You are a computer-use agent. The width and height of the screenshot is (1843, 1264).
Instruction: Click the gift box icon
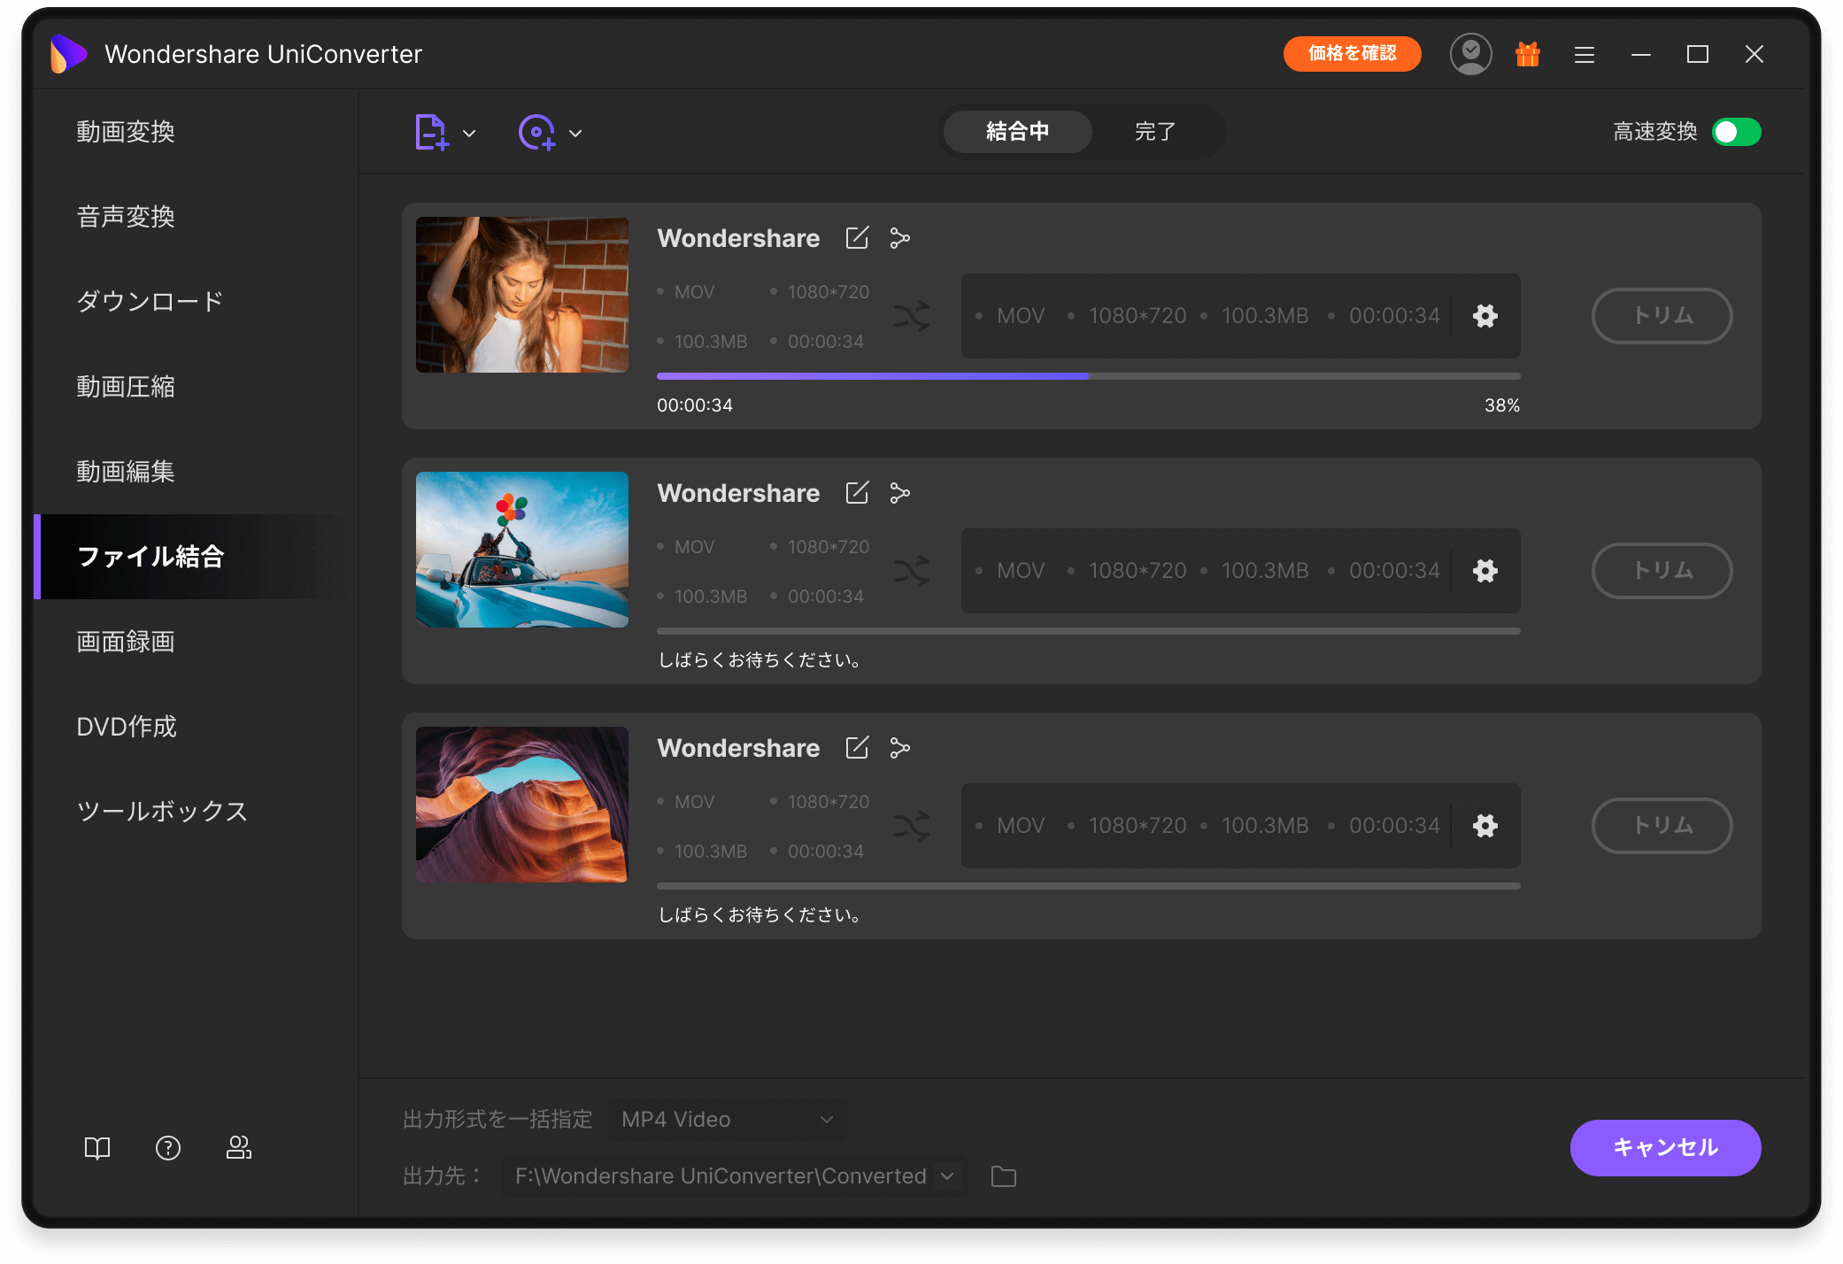[1527, 54]
